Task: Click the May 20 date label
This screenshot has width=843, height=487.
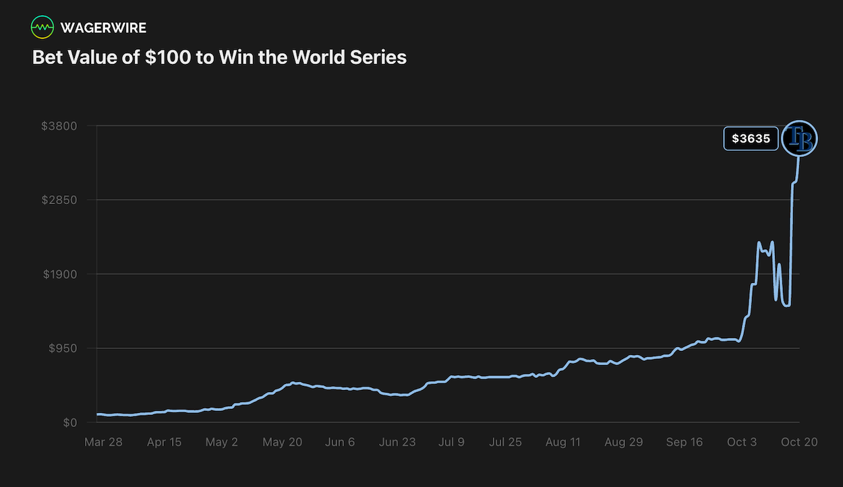Action: coord(282,442)
